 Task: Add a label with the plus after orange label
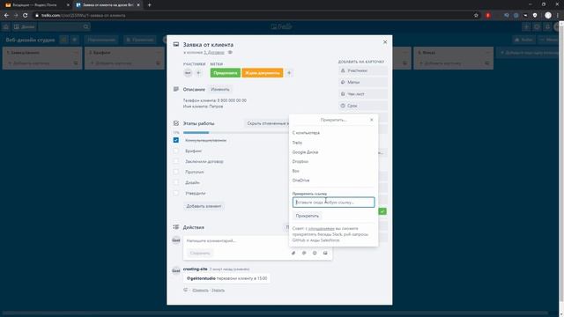(289, 73)
